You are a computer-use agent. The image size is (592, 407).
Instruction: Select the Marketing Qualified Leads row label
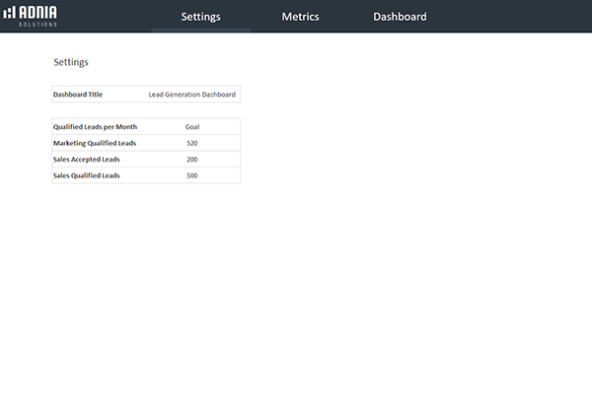[95, 143]
